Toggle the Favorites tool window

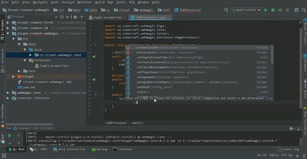[2, 111]
